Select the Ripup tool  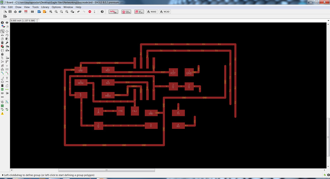tap(7, 73)
